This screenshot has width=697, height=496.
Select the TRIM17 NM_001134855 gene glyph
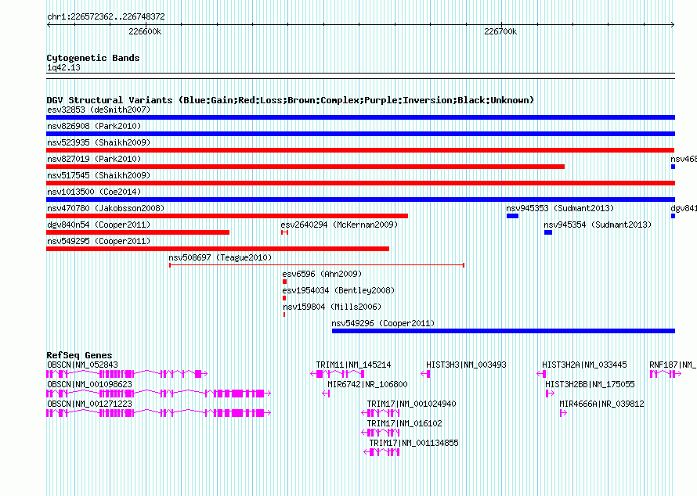[381, 452]
